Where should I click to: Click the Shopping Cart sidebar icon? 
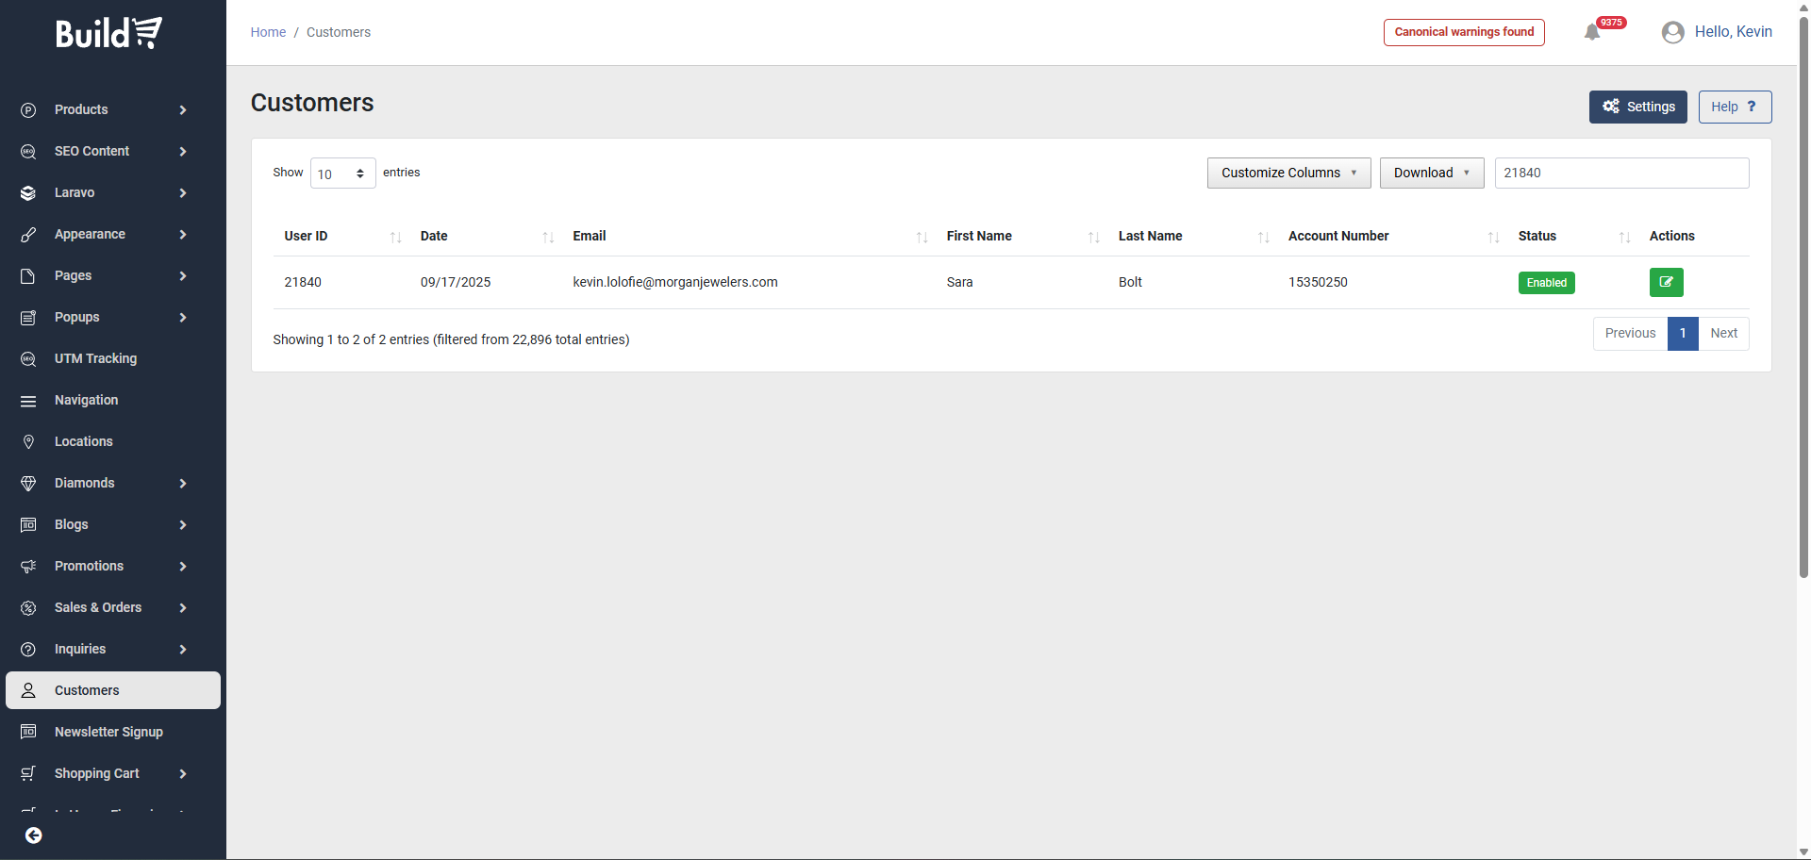pos(28,774)
